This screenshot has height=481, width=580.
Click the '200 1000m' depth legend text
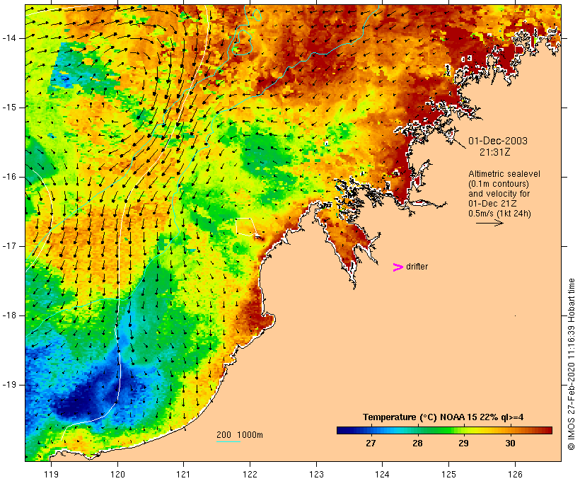(240, 435)
